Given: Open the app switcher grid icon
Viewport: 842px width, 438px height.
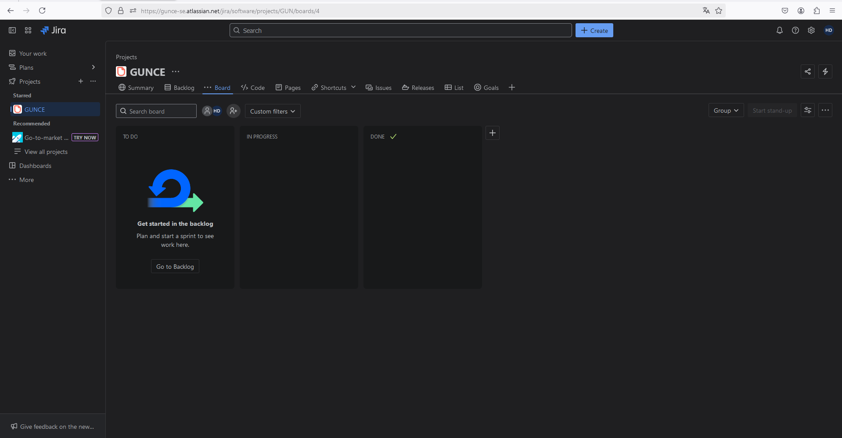Looking at the screenshot, I should [x=28, y=30].
